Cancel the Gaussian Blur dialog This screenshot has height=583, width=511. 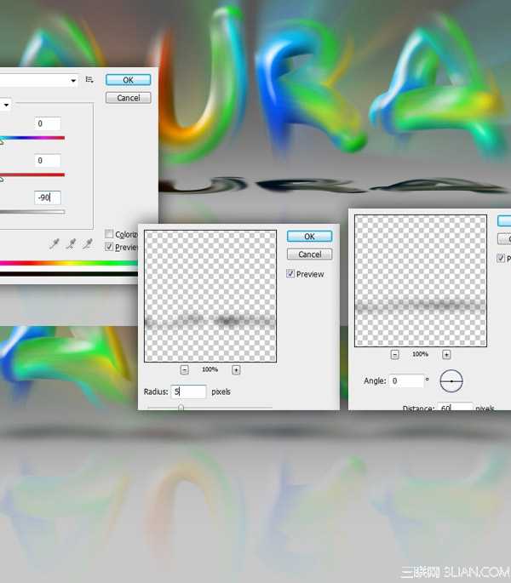pos(309,254)
